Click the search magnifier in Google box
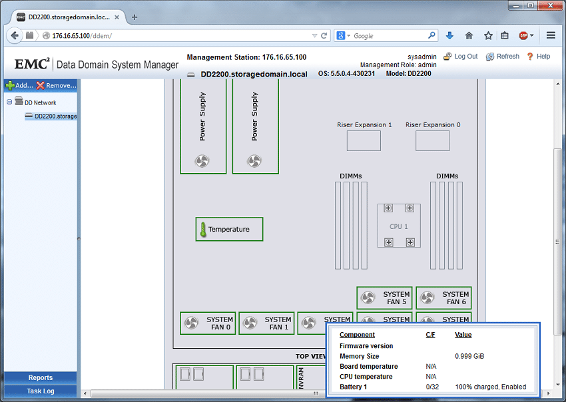Image resolution: width=566 pixels, height=402 pixels. click(431, 35)
